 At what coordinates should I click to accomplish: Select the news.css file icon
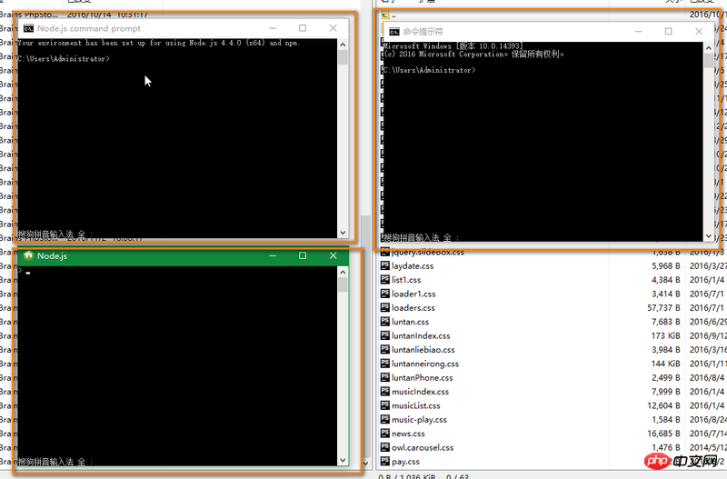[x=384, y=433]
